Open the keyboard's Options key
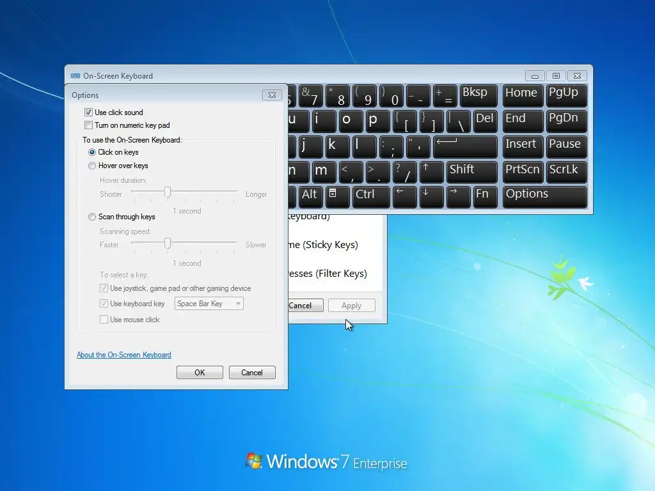This screenshot has height=491, width=655. (x=545, y=197)
